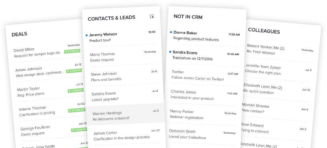Open Steve Johnson's Plans and benefits email
The width and height of the screenshot is (327, 148).
(124, 76)
